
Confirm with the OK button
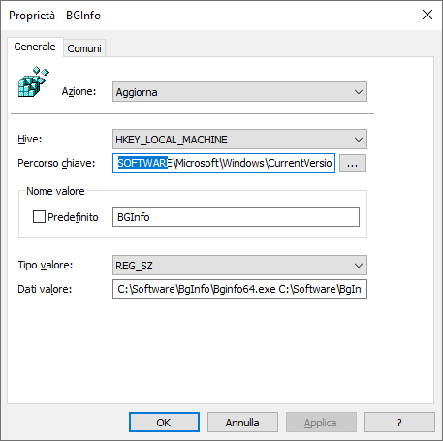pyautogui.click(x=164, y=422)
